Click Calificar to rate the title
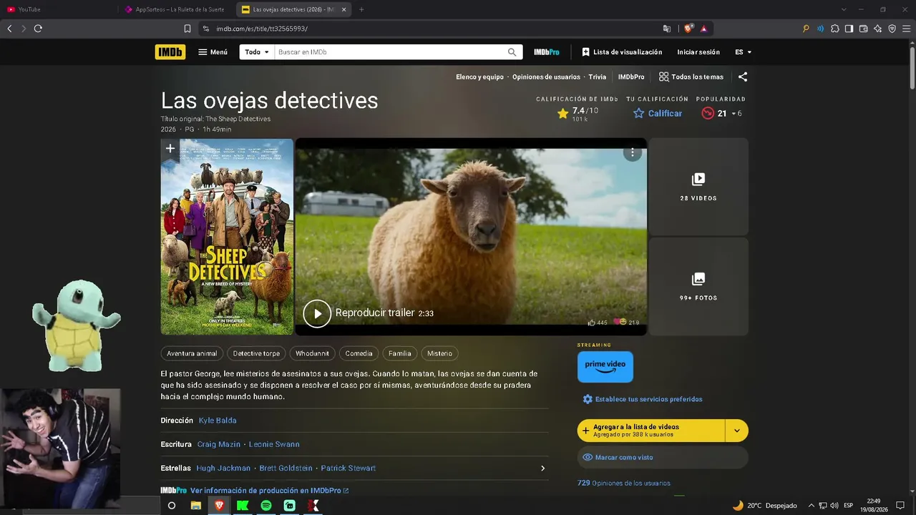This screenshot has height=515, width=916. (x=658, y=113)
